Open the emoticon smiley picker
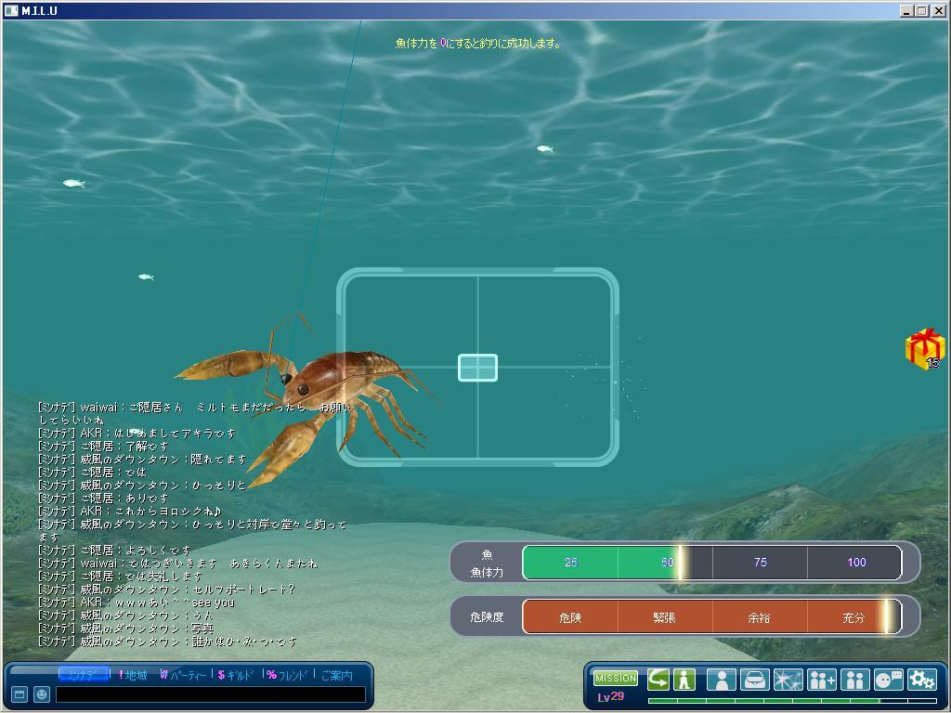 pyautogui.click(x=42, y=694)
